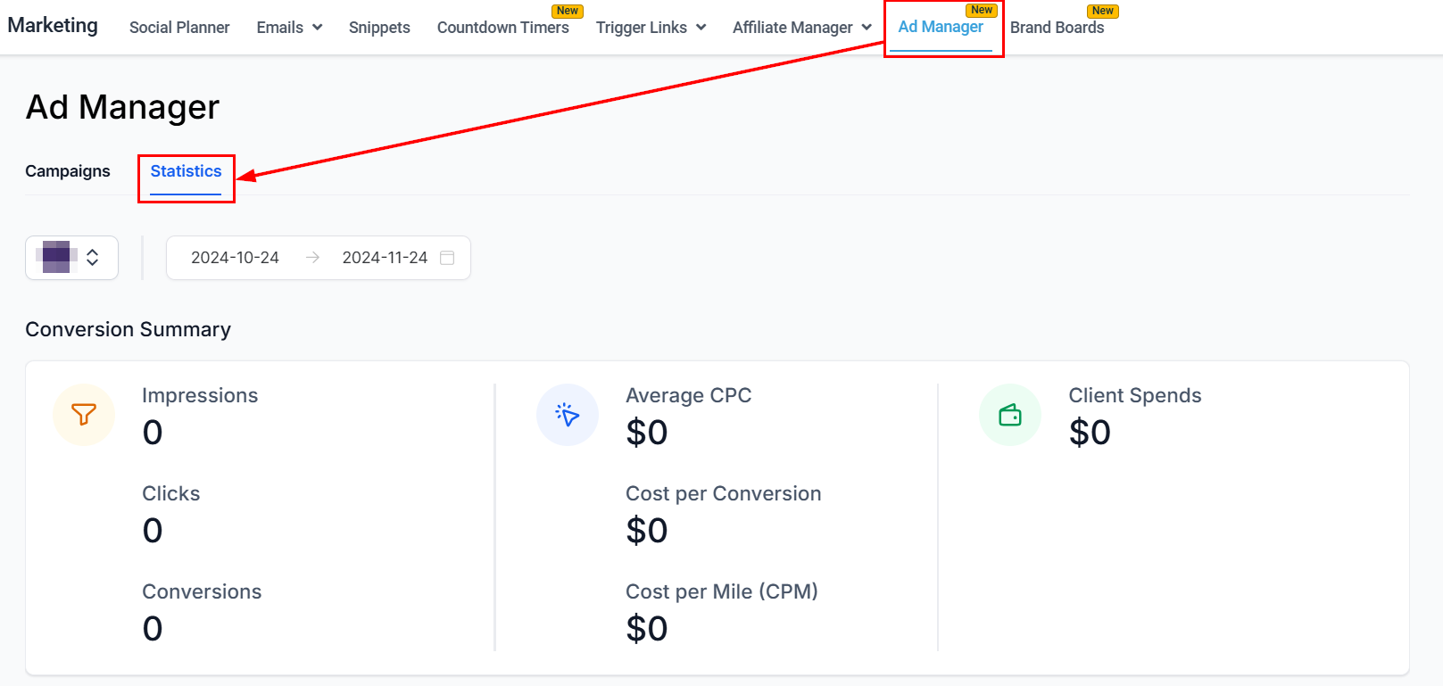The width and height of the screenshot is (1443, 686).
Task: Click the pixelated account avatar thumbnail
Action: (x=58, y=257)
